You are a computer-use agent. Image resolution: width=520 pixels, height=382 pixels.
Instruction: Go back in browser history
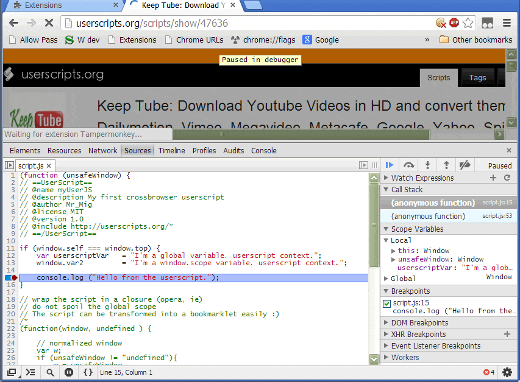pyautogui.click(x=14, y=23)
